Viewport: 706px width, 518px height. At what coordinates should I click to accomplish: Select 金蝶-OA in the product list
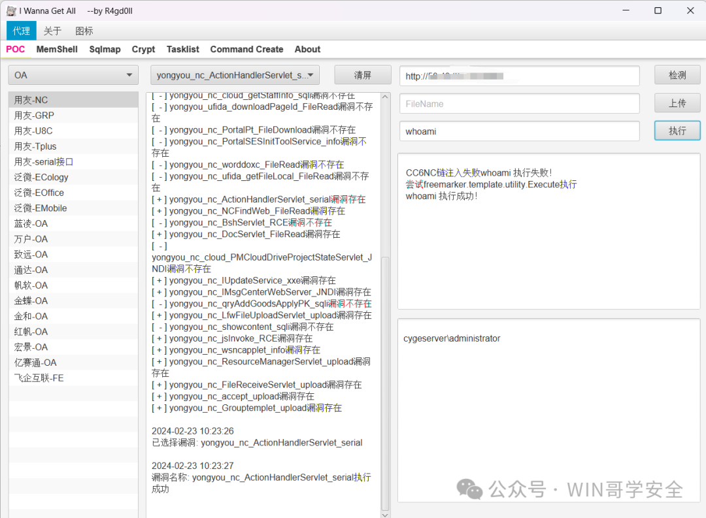73,301
